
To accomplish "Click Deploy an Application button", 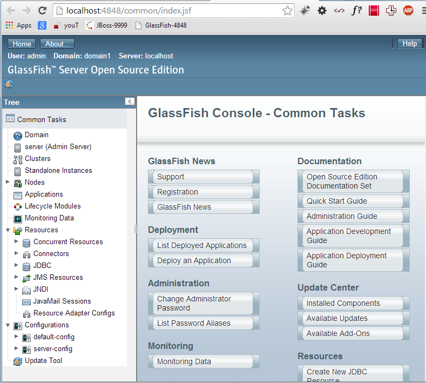I will point(204,260).
